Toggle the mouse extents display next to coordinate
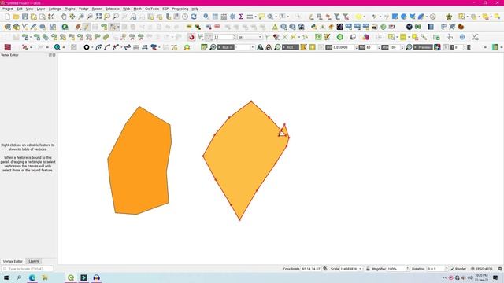This screenshot has width=504, height=283. click(325, 269)
